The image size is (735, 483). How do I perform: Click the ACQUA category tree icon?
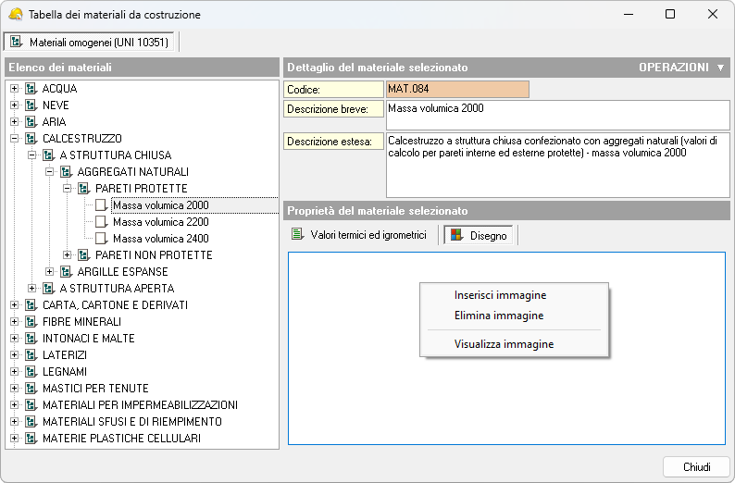31,89
